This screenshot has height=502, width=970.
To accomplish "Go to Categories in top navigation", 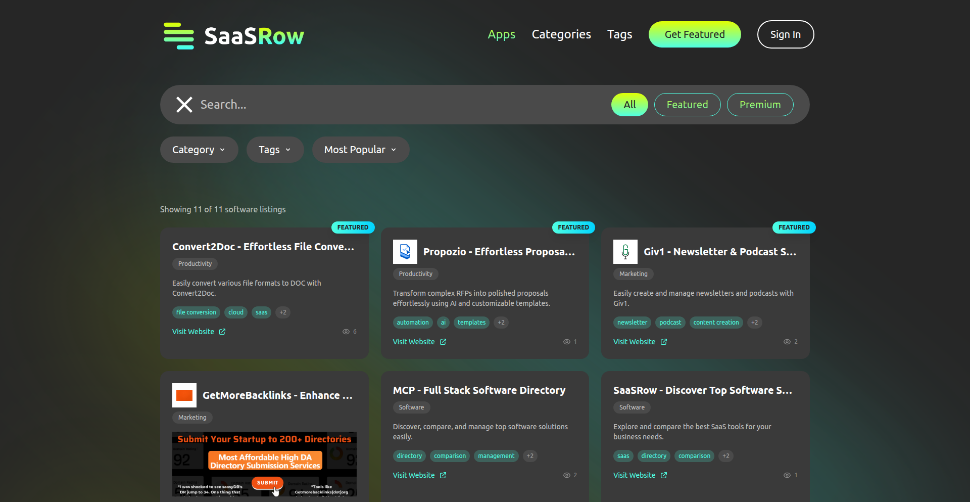I will [561, 34].
